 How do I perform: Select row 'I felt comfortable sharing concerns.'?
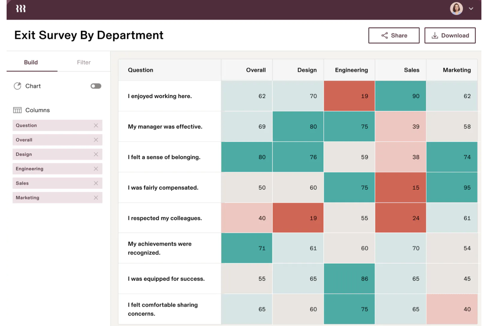point(298,309)
